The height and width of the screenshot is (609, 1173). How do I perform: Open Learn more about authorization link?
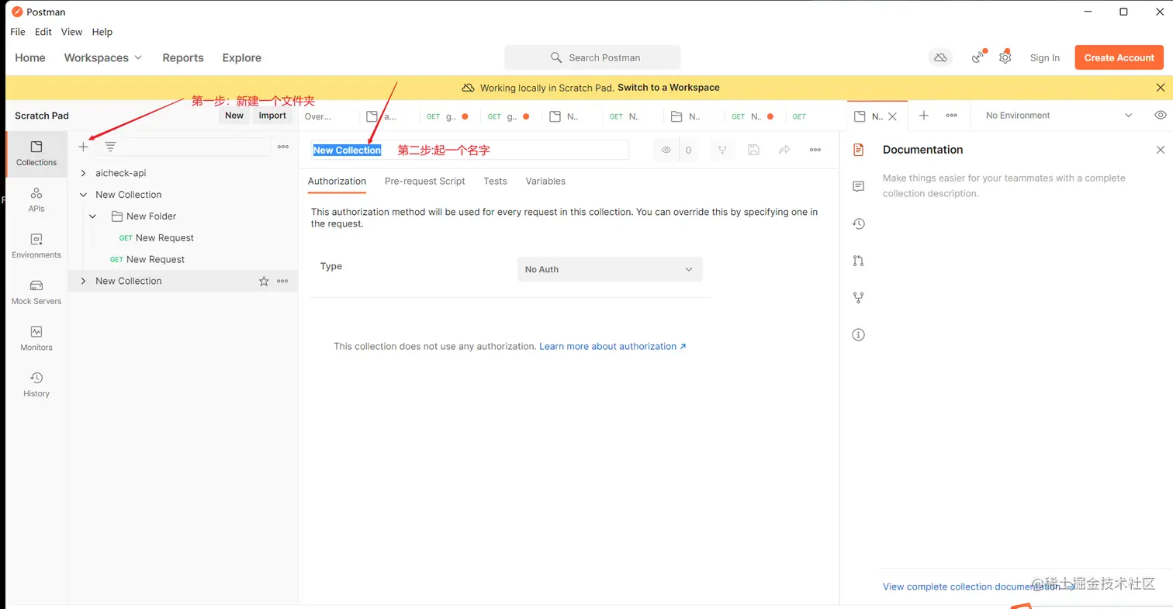tap(613, 346)
